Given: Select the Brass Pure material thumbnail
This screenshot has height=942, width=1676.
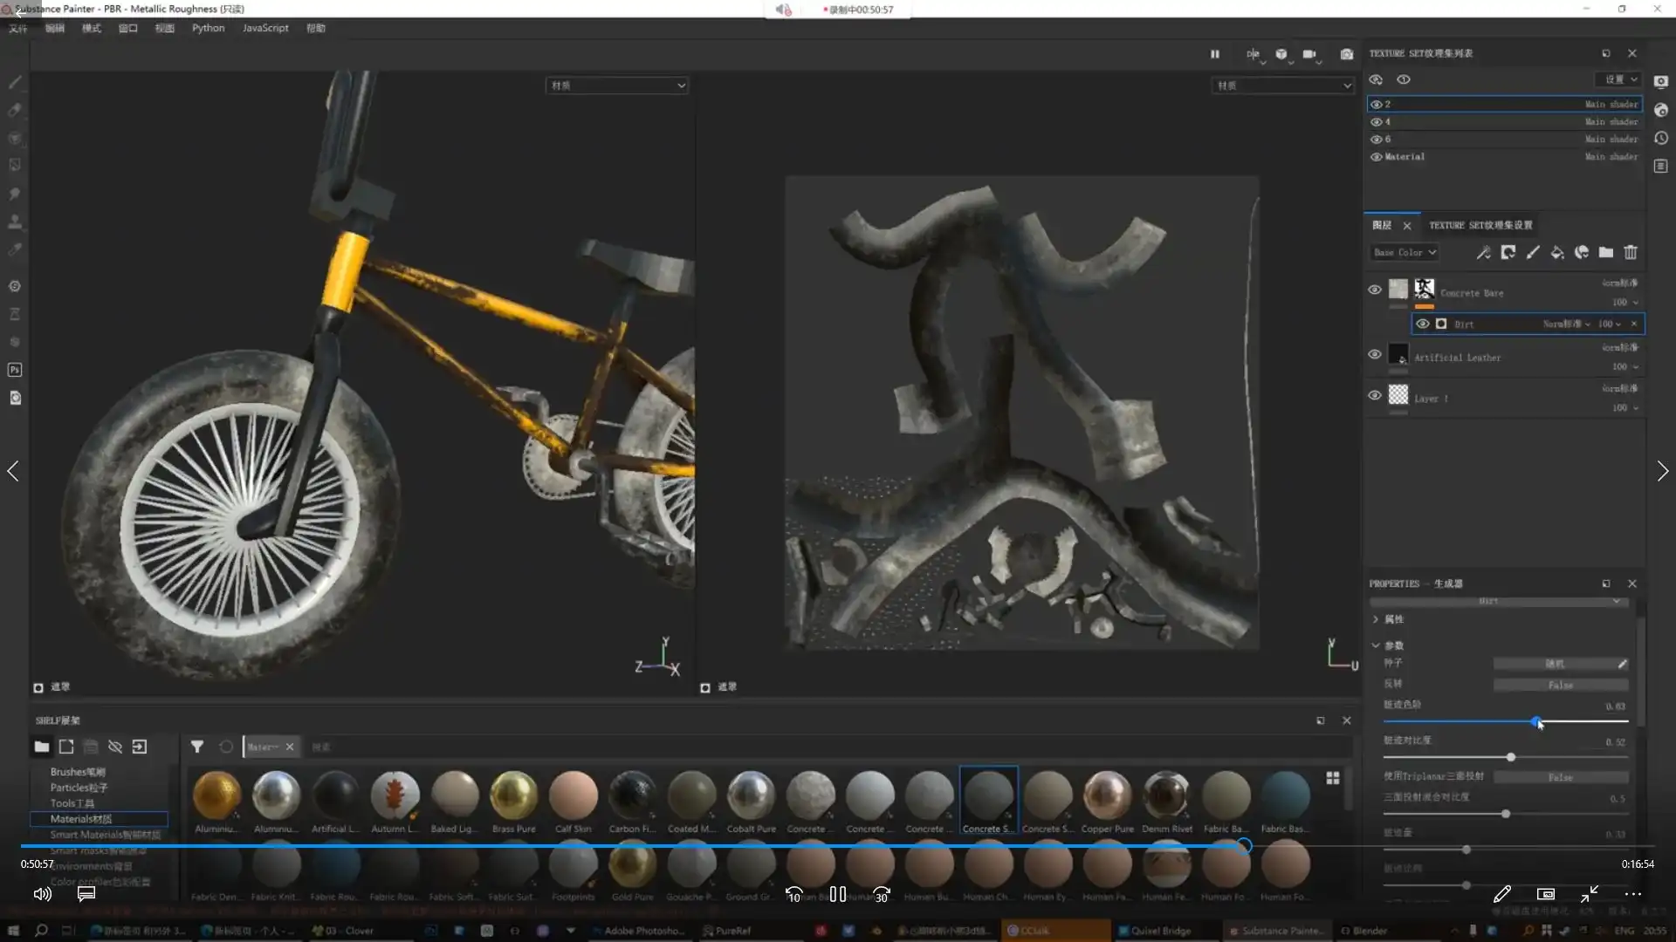Looking at the screenshot, I should 513,795.
